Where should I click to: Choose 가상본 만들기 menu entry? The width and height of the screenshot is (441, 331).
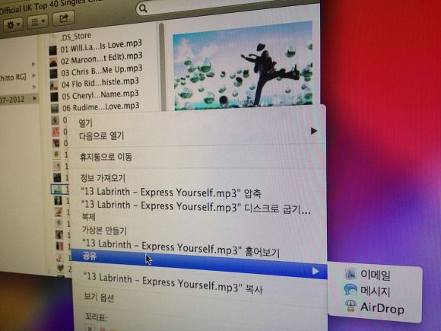coord(104,231)
